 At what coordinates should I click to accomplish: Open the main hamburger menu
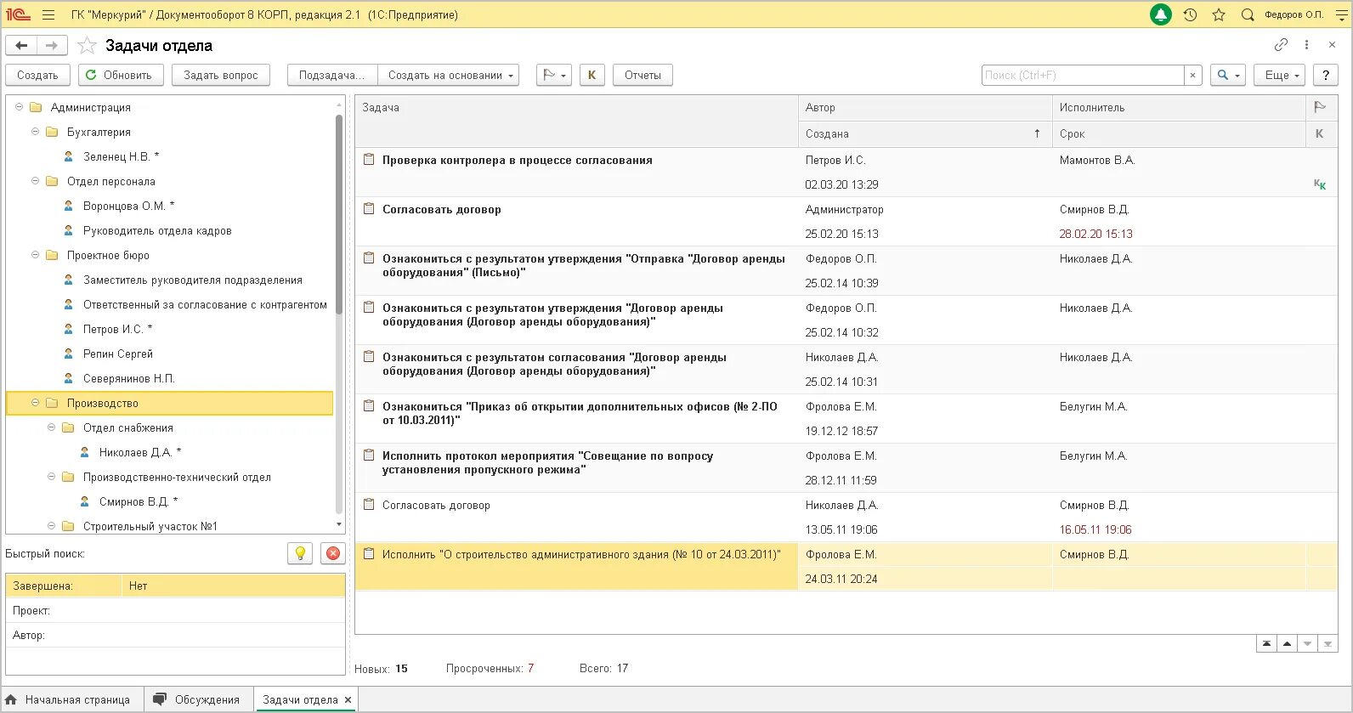pos(48,14)
